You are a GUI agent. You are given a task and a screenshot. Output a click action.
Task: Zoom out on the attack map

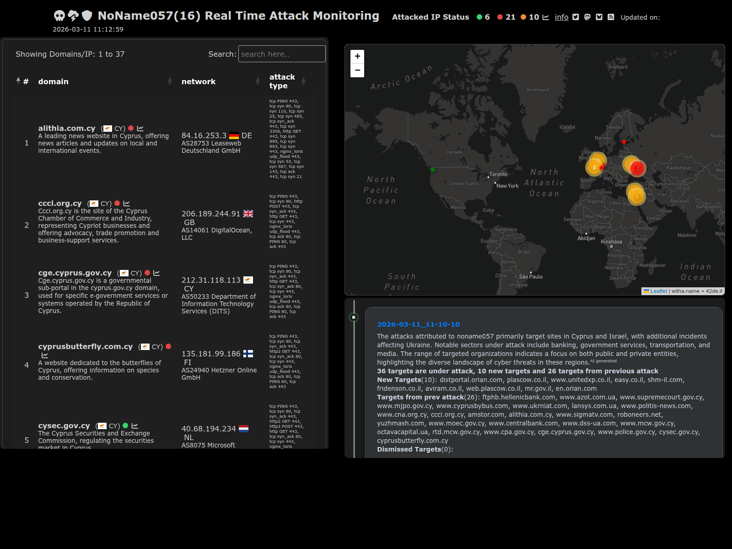click(x=357, y=70)
